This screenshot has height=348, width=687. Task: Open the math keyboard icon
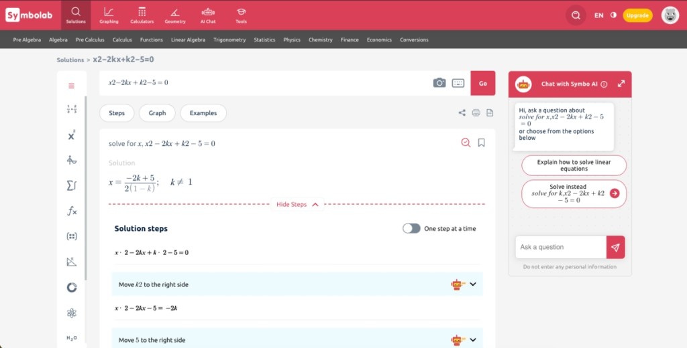coord(458,83)
